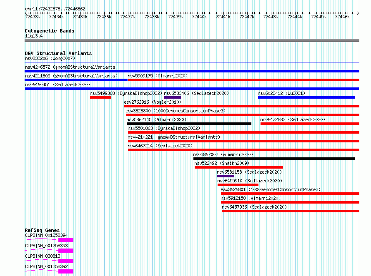Open nsv522492 (Shaikh2009) label
Screen dimensions: 371x276
point(222,163)
